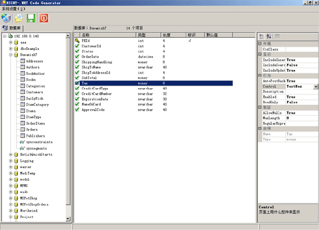Select the Orders table in the tree
This screenshot has width=319, height=230.
coord(32,130)
